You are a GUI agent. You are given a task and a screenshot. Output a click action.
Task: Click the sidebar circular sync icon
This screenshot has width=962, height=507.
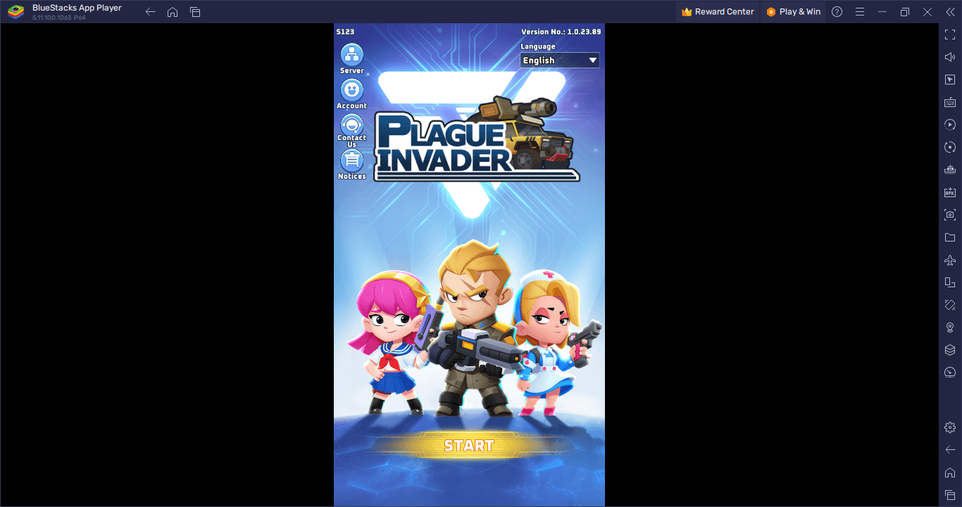pyautogui.click(x=950, y=147)
